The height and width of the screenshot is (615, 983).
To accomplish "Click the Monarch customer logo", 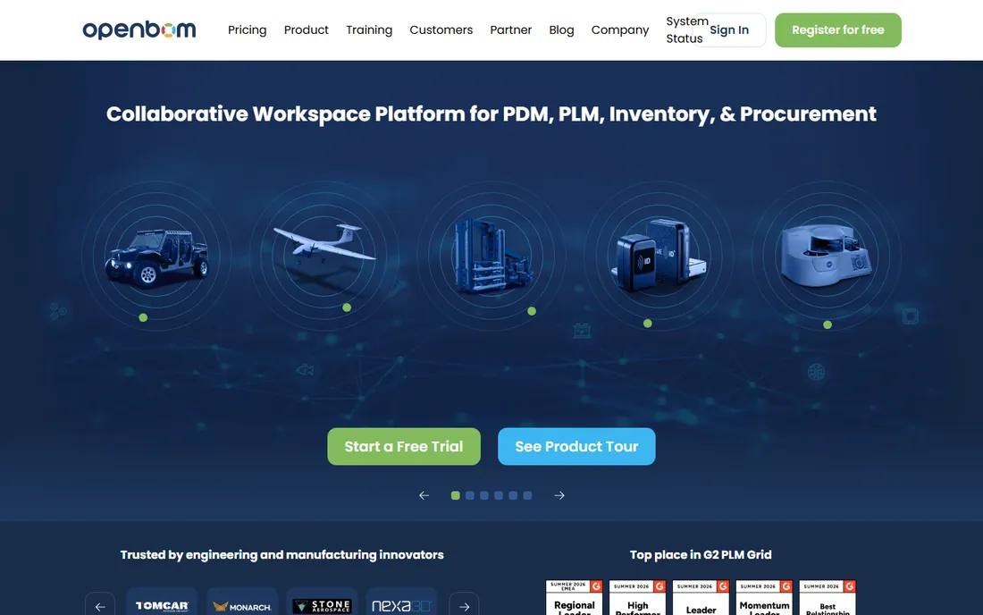I will (x=242, y=604).
